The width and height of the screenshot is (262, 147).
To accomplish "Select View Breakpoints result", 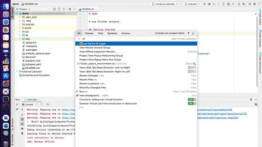I will pyautogui.click(x=136, y=96).
